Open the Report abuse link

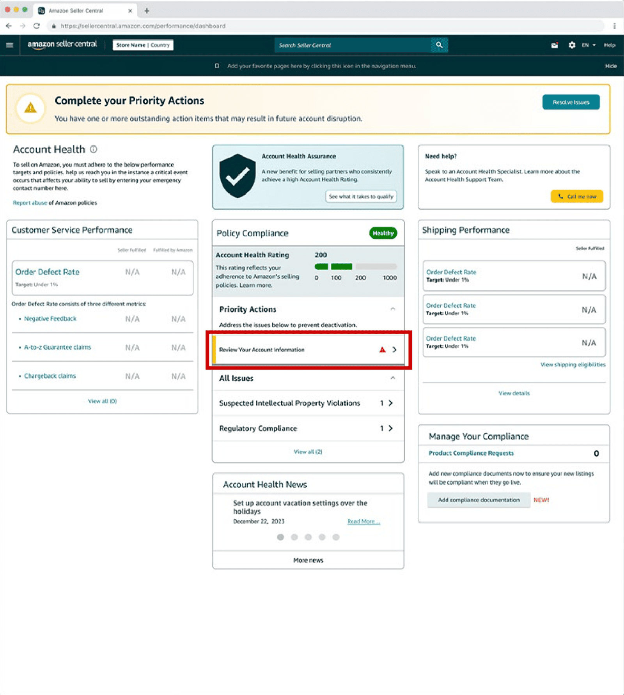30,203
